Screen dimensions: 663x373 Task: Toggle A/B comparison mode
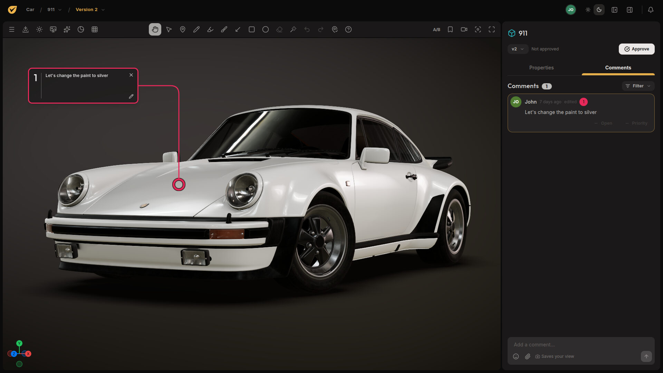[436, 30]
